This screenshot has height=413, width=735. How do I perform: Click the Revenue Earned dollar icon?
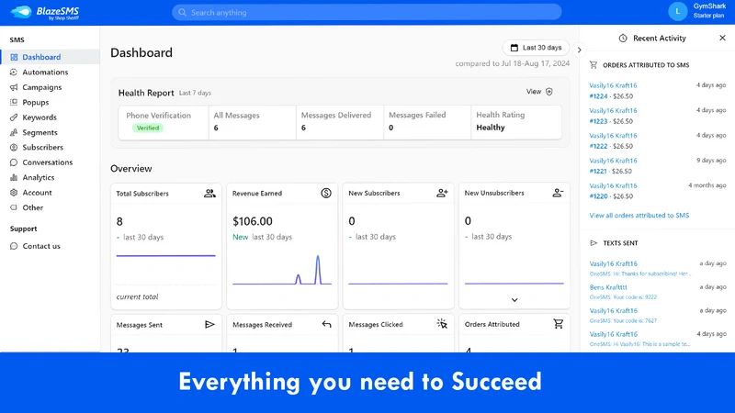coord(326,193)
